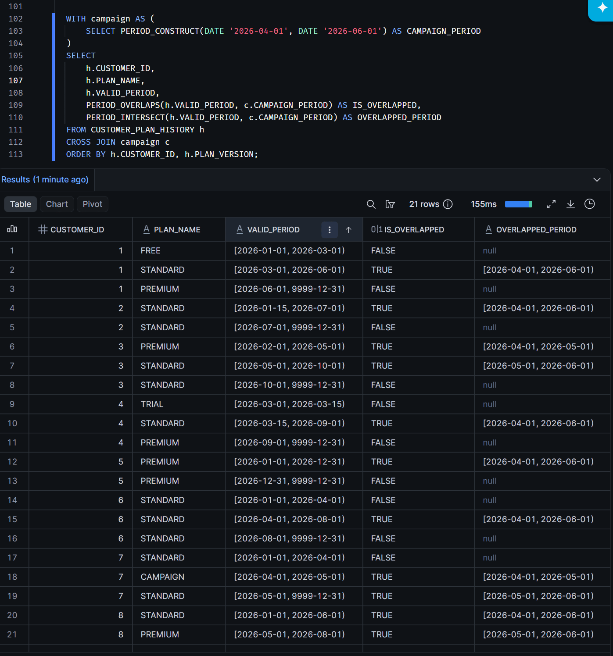Open the Results (1 minute ago) tab
The image size is (613, 656).
tap(45, 180)
